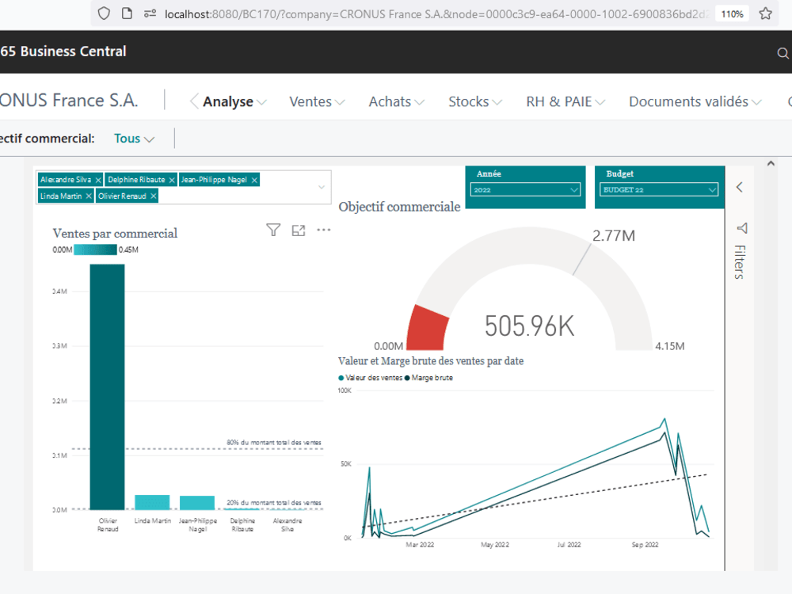This screenshot has width=792, height=594.
Task: Remove Alexandre Silva from slicer
Action: click(x=98, y=180)
